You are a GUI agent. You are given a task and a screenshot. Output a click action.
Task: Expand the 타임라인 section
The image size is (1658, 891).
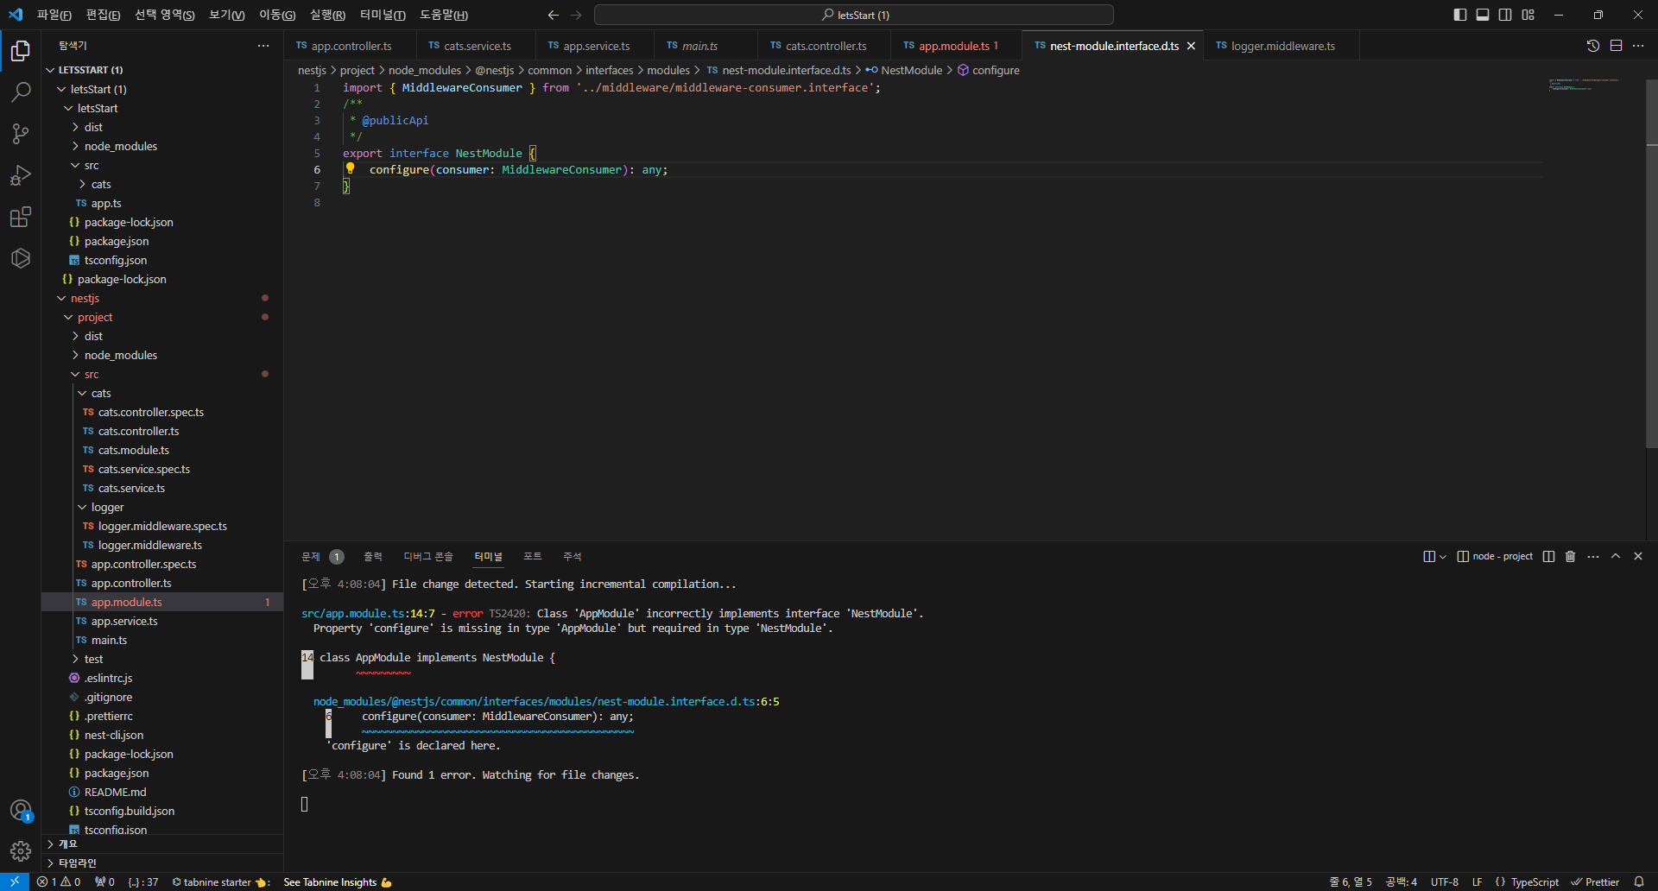(162, 863)
